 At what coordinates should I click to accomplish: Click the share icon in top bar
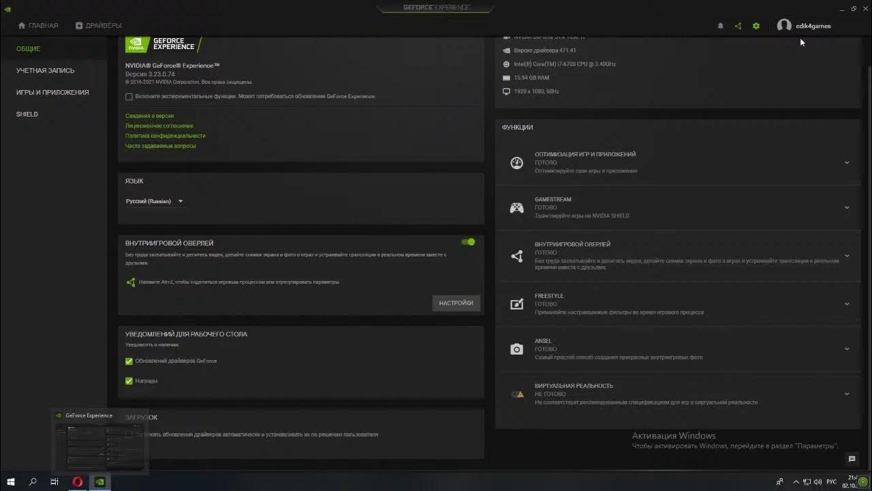point(738,26)
